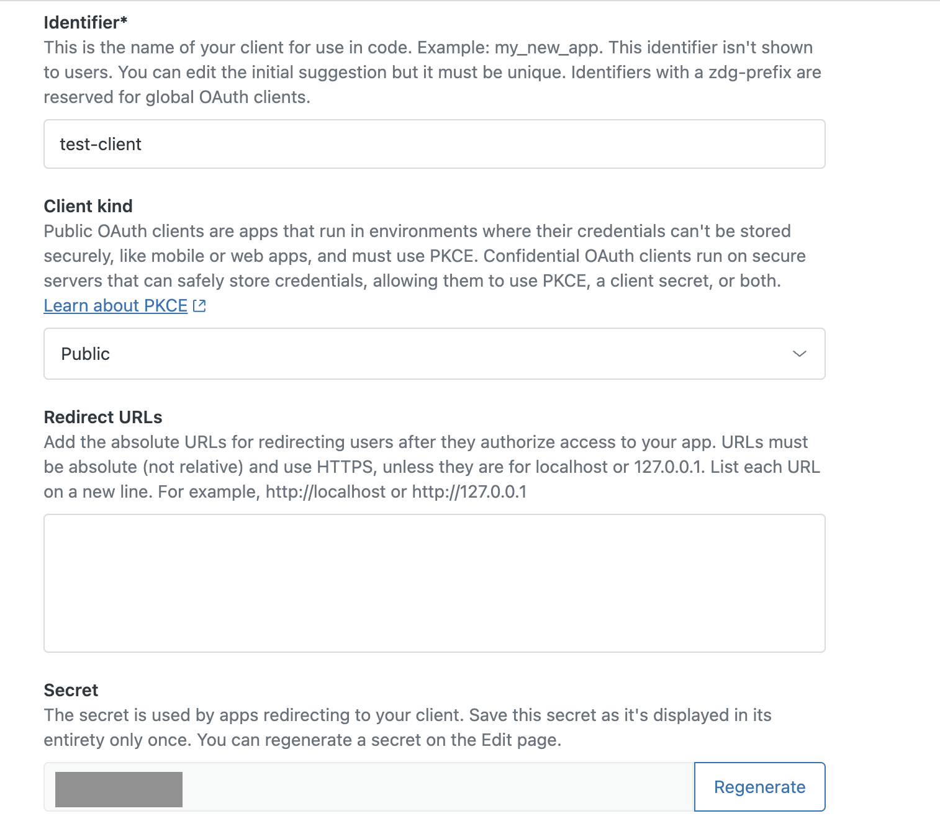Change client kind by opening its combo box
Viewport: 940px width, 829px height.
click(x=435, y=354)
